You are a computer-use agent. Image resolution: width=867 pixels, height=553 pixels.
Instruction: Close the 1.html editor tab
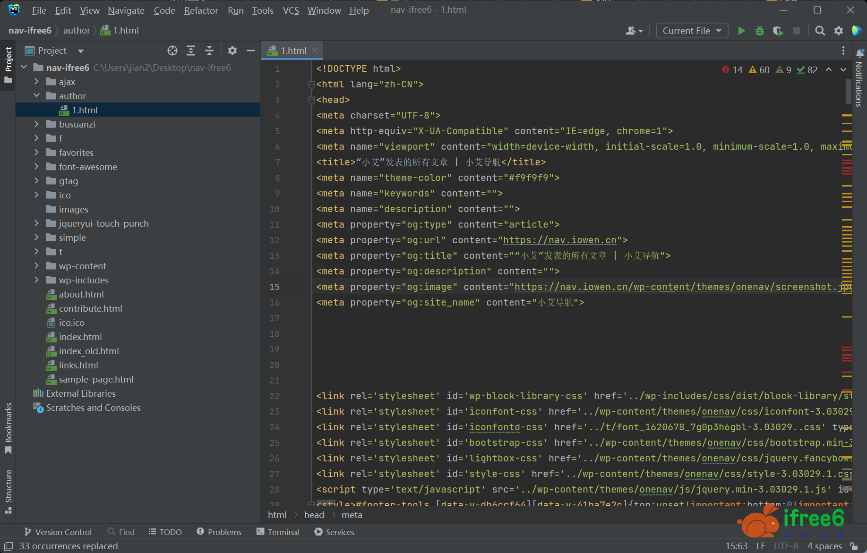pyautogui.click(x=315, y=51)
